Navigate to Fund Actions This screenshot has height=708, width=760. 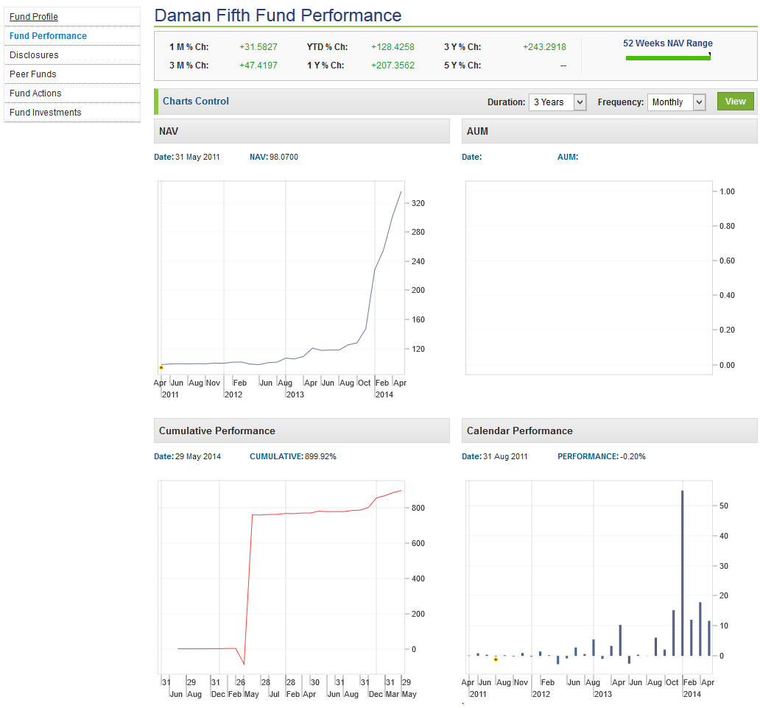coord(35,93)
